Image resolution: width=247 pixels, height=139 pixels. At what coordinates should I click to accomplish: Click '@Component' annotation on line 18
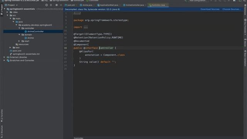[x=81, y=44]
